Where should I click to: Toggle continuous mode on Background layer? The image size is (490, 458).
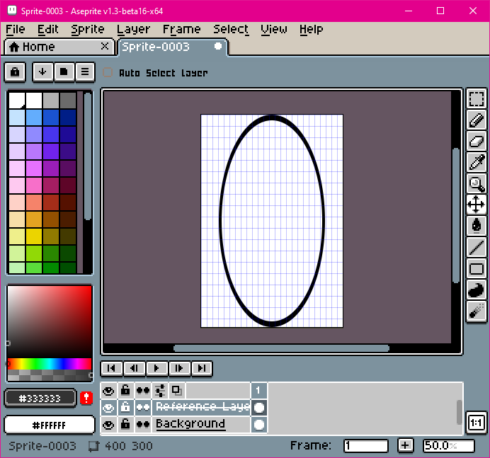tap(143, 425)
